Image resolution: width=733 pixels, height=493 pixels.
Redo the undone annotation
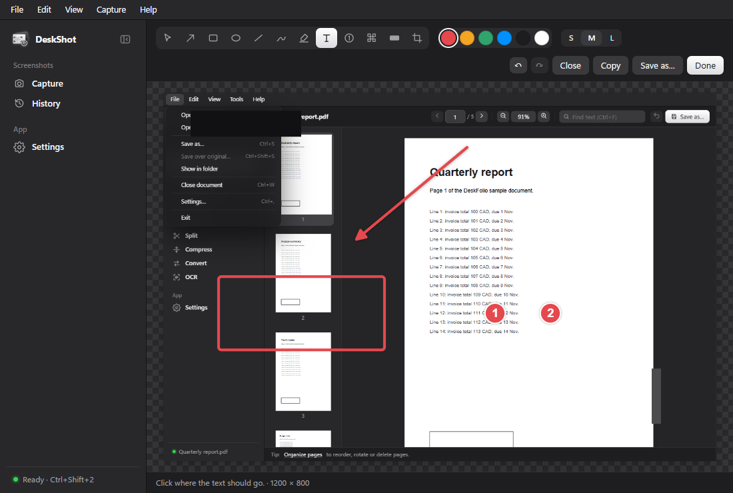(540, 65)
